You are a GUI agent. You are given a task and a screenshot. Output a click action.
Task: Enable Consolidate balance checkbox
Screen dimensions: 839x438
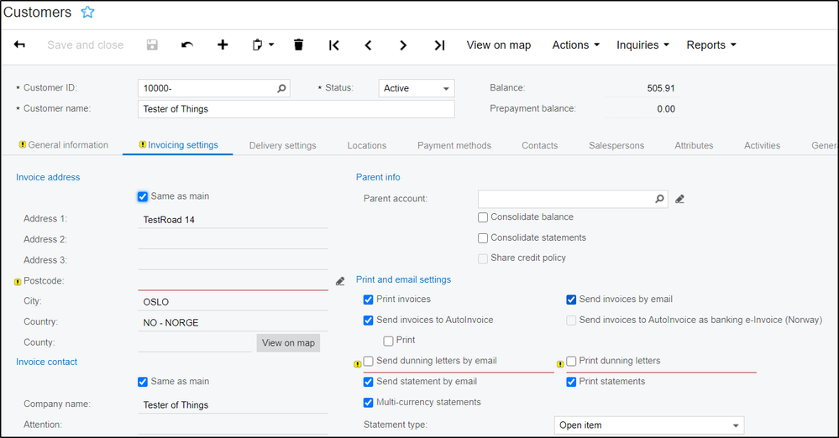pyautogui.click(x=483, y=217)
